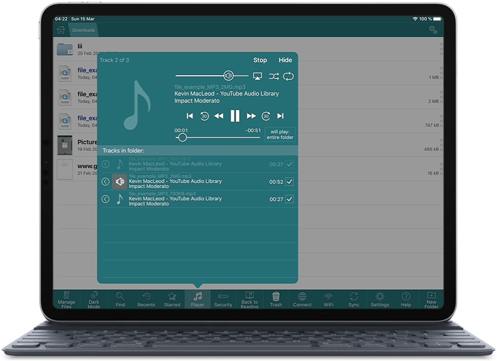Viewport: 497px width, 361px height.
Task: Open Security options
Action: 223,299
